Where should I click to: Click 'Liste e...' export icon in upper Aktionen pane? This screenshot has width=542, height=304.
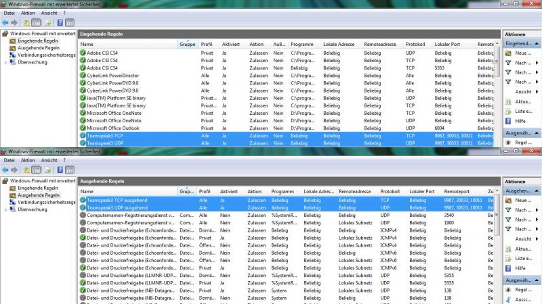tap(509, 111)
